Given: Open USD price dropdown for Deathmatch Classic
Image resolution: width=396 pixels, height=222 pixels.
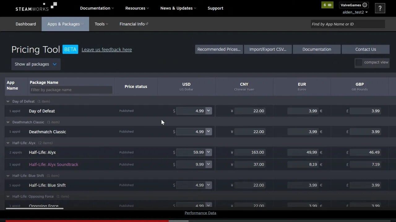Looking at the screenshot, I should tap(209, 131).
